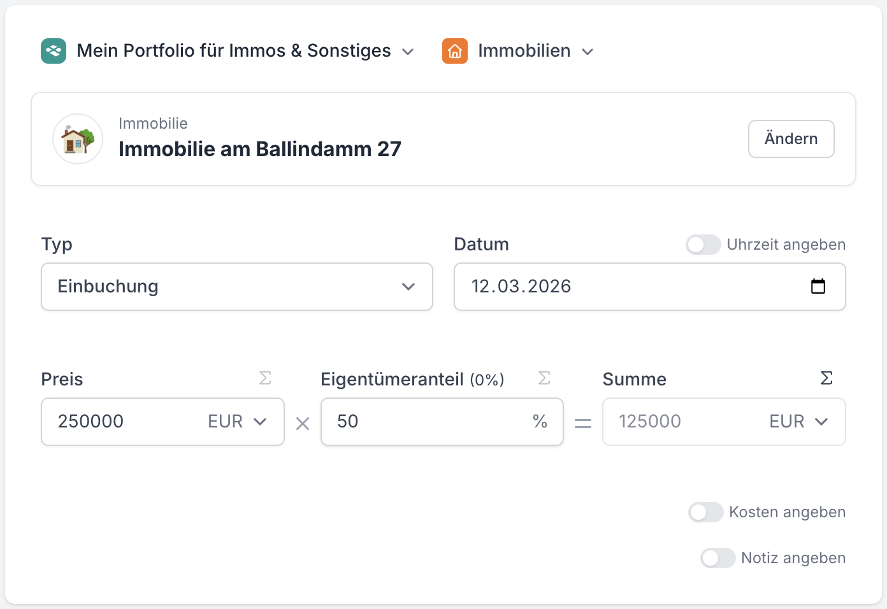Turn on Kosten angeben switch
This screenshot has width=887, height=609.
(x=705, y=512)
